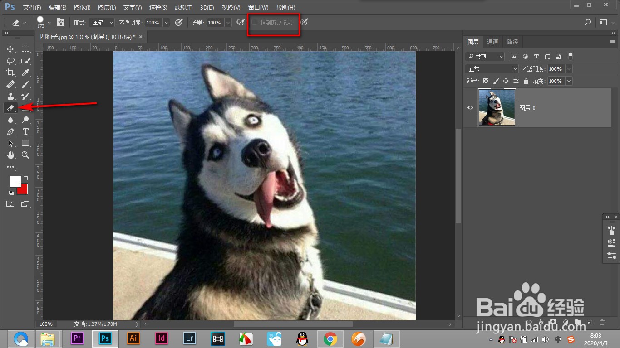Toggle pressure for opacity button
620x348 pixels.
[x=179, y=22]
